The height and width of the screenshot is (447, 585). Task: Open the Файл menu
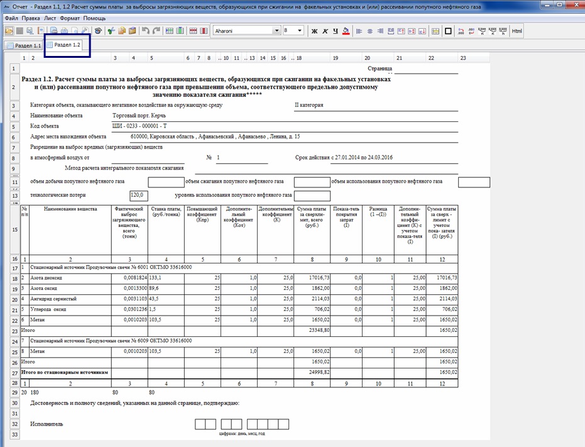[x=11, y=18]
